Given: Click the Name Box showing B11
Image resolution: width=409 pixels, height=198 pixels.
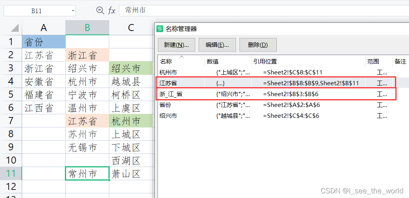Looking at the screenshot, I should (40, 11).
